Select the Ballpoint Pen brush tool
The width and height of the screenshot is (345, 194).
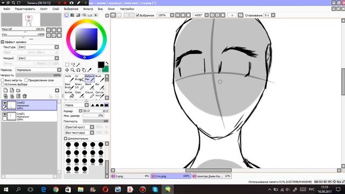point(90,78)
